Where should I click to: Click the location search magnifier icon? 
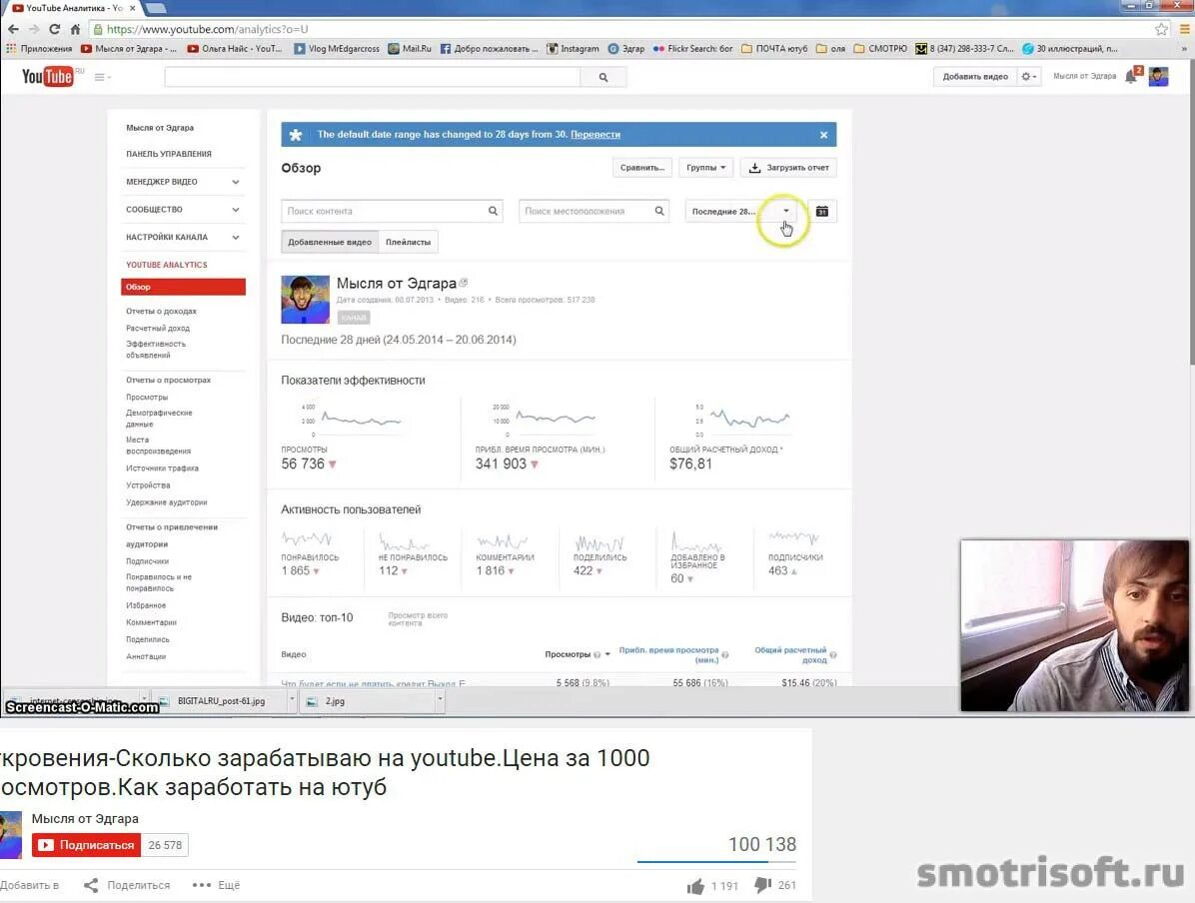pyautogui.click(x=659, y=211)
